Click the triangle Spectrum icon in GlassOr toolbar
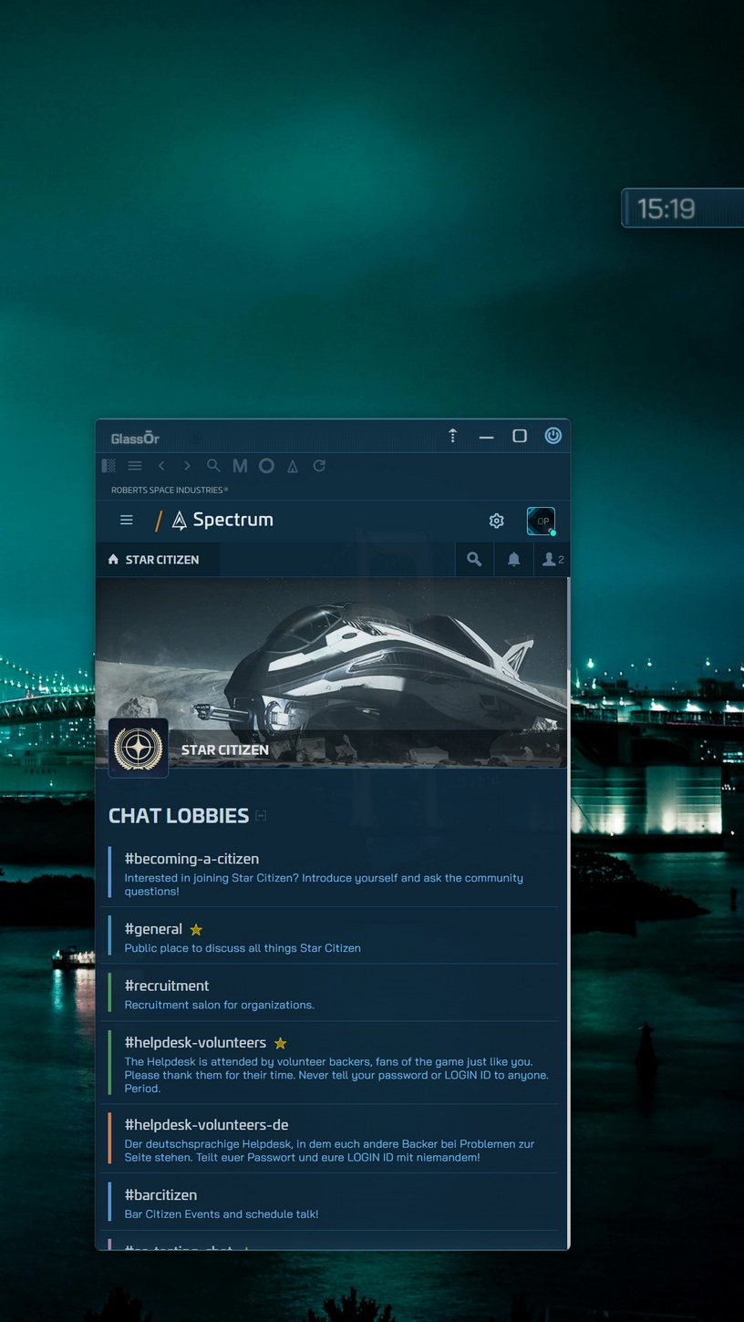The image size is (744, 1322). pyautogui.click(x=293, y=467)
